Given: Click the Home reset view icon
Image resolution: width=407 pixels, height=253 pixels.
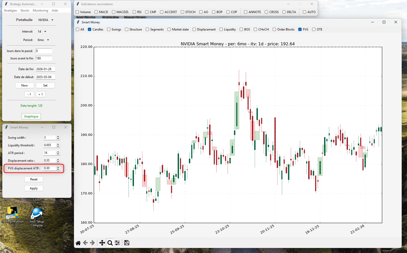Looking at the screenshot, I should (78, 243).
